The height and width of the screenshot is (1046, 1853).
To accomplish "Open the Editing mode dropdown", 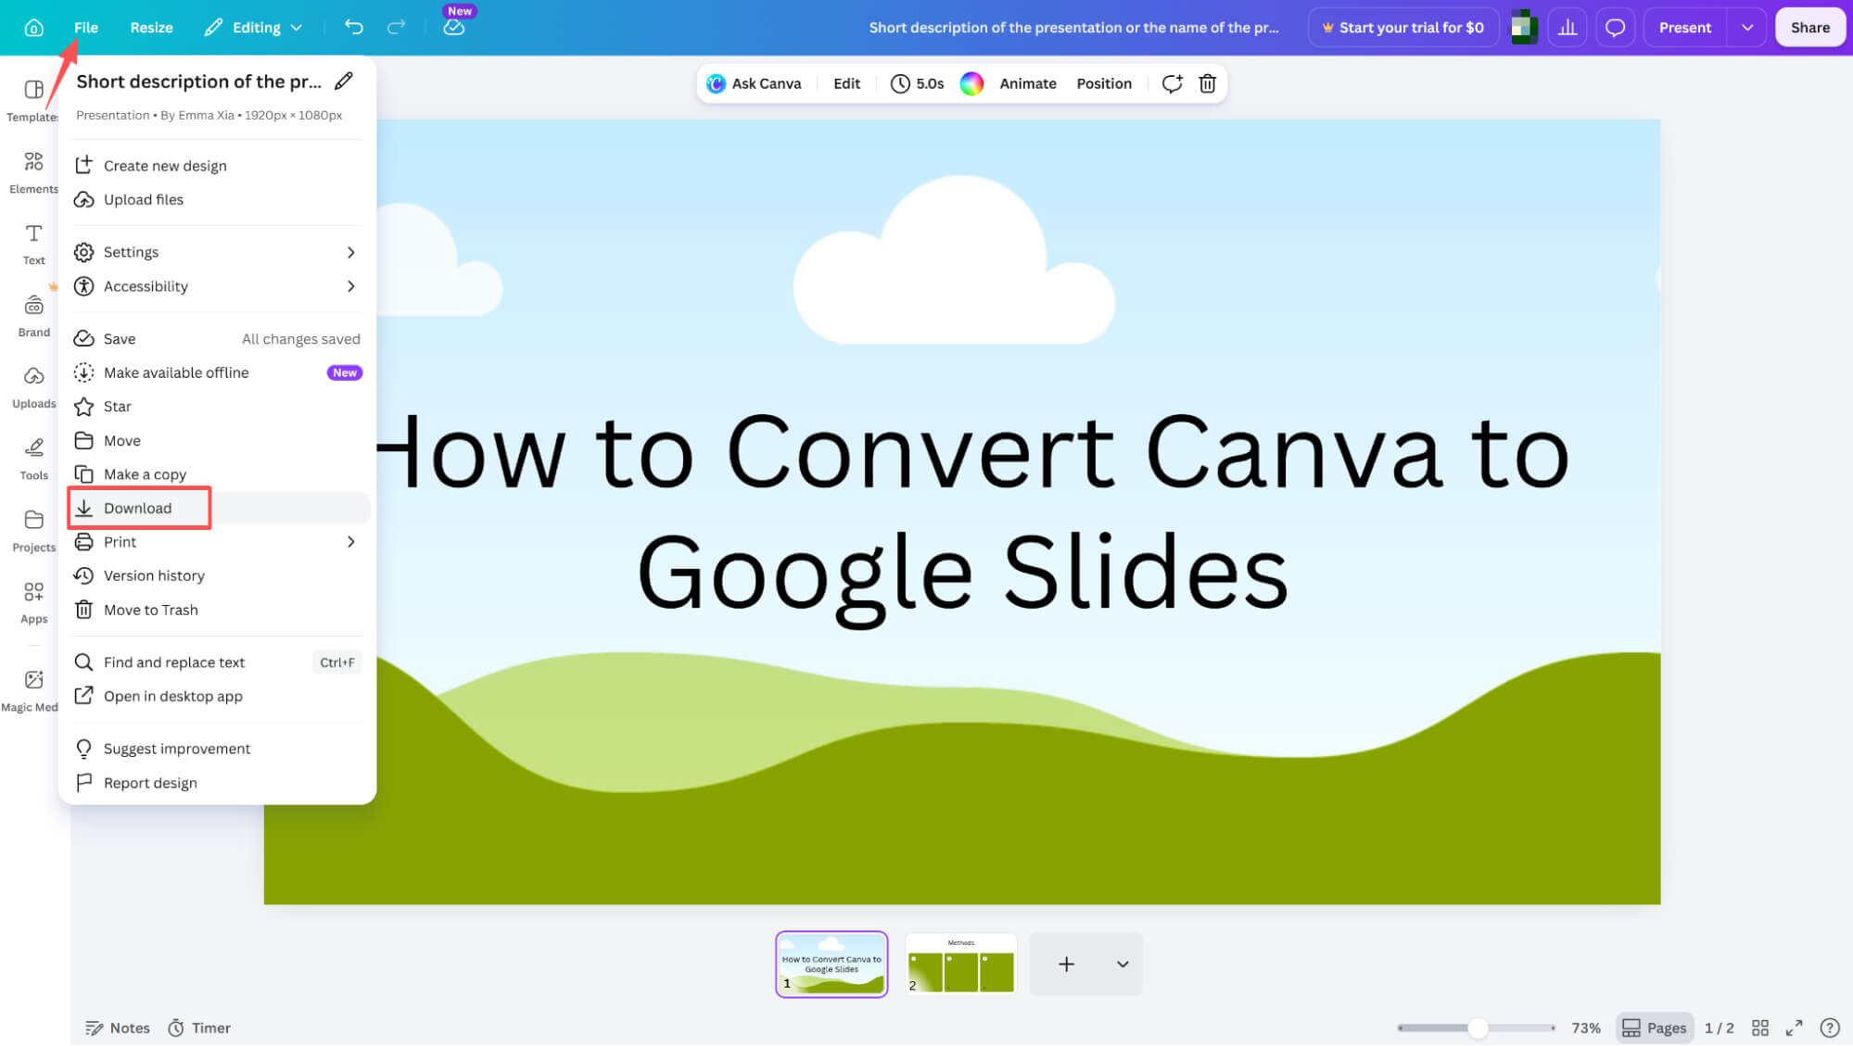I will click(x=254, y=28).
